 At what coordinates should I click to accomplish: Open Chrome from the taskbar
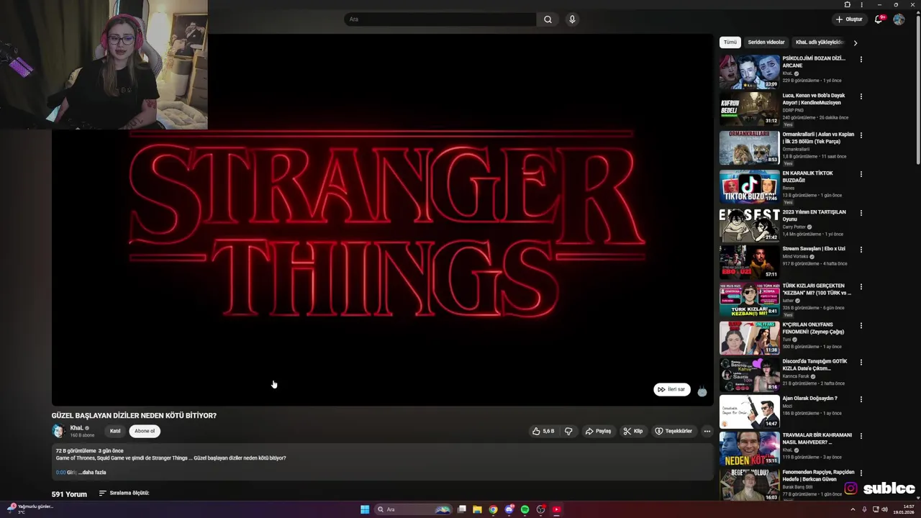coord(493,509)
